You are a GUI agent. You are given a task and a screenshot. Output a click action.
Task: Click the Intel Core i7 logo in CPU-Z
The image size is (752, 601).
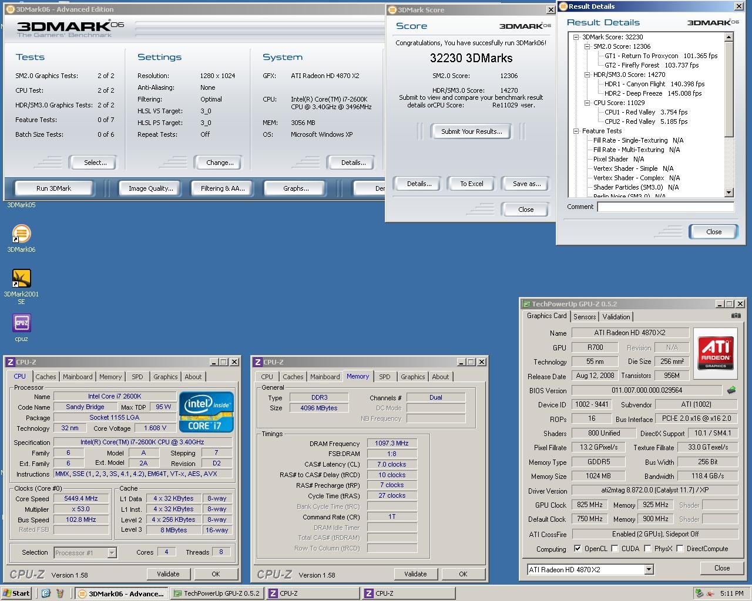pyautogui.click(x=206, y=411)
